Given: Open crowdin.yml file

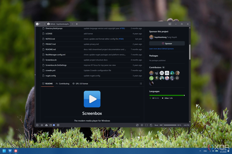Looking at the screenshot, I should coord(50,70).
